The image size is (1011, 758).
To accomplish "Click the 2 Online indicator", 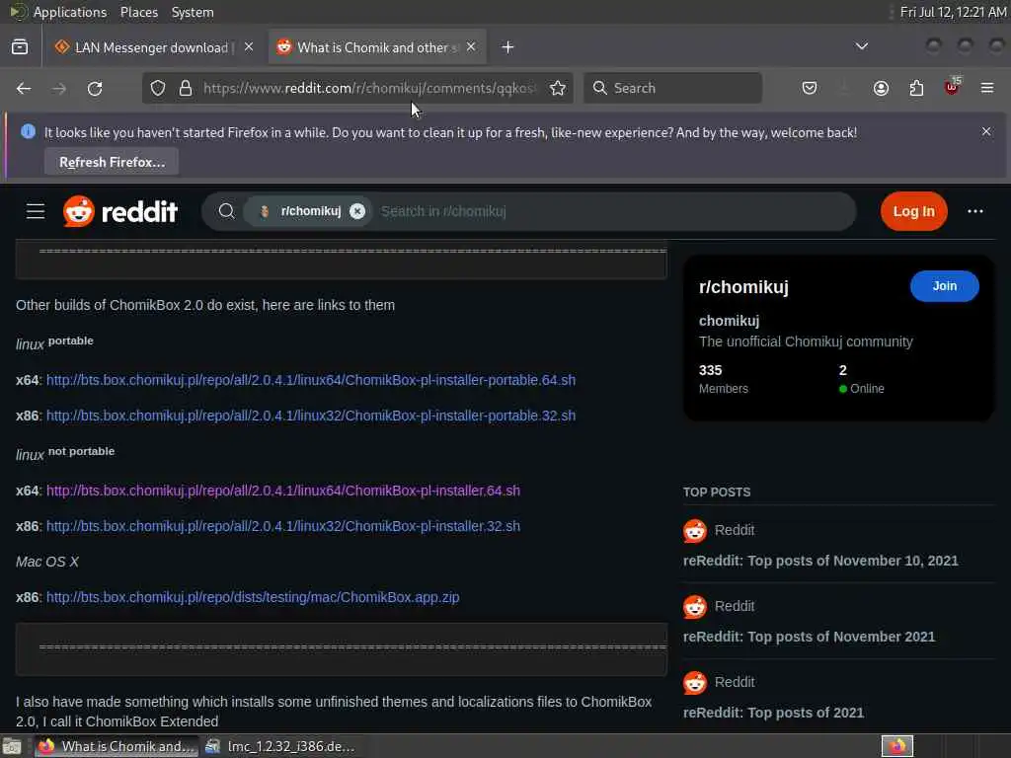I will coord(861,379).
